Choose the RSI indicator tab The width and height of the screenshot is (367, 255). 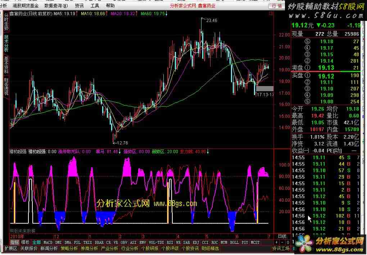click(170, 242)
